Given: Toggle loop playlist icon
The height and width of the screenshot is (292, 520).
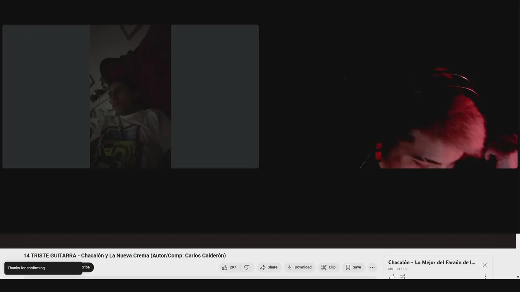Looking at the screenshot, I should (x=392, y=277).
